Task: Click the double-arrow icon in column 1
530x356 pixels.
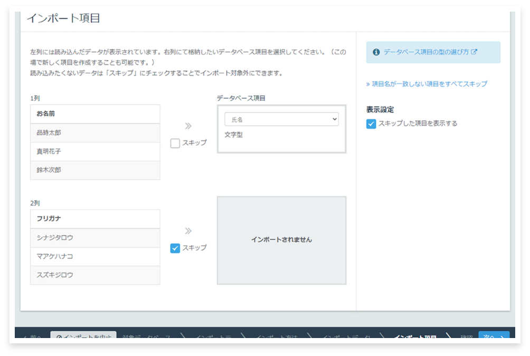Action: tap(188, 126)
